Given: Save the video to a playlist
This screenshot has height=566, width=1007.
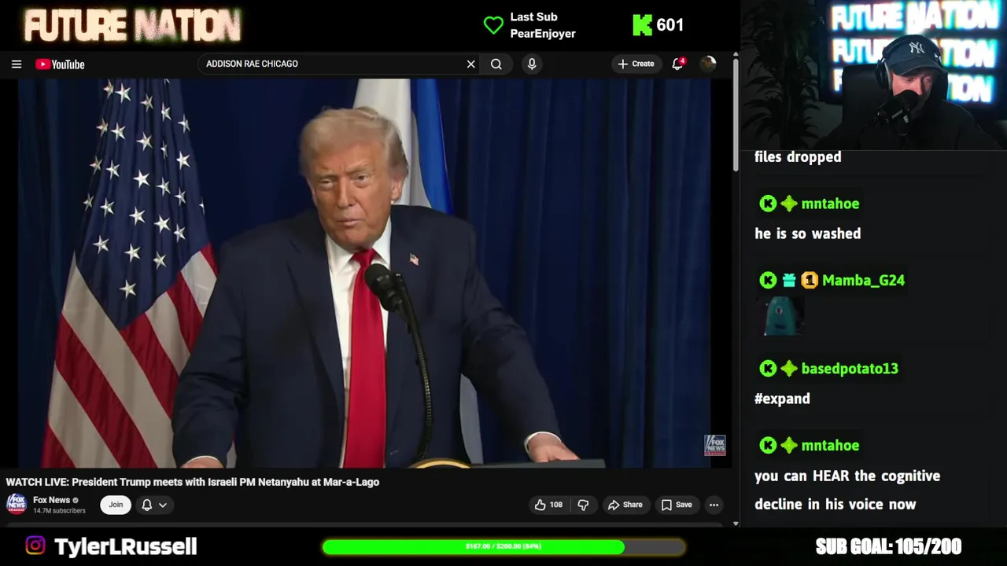Looking at the screenshot, I should (677, 505).
